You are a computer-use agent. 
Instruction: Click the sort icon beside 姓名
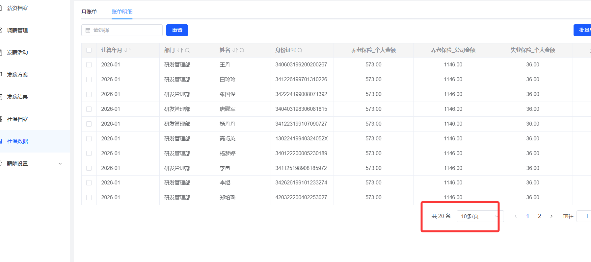[x=235, y=50]
